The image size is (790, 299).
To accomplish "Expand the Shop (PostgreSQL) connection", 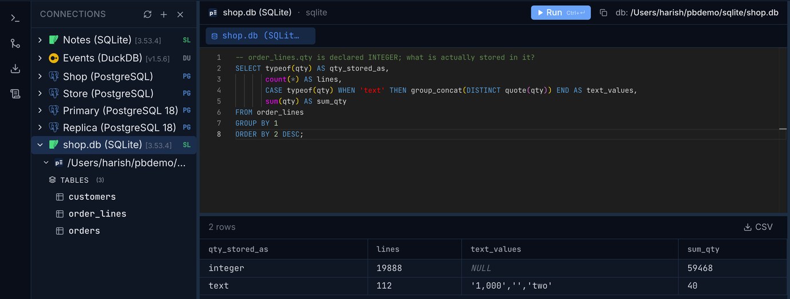I will click(x=39, y=76).
